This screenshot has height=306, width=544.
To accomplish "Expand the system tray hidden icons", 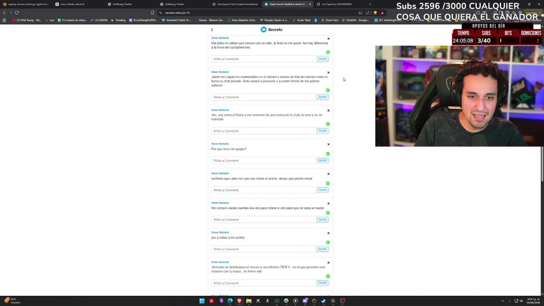I will click(x=502, y=301).
